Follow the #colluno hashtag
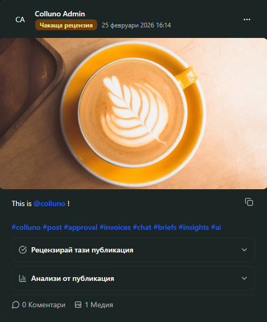The image size is (267, 322). tap(26, 227)
